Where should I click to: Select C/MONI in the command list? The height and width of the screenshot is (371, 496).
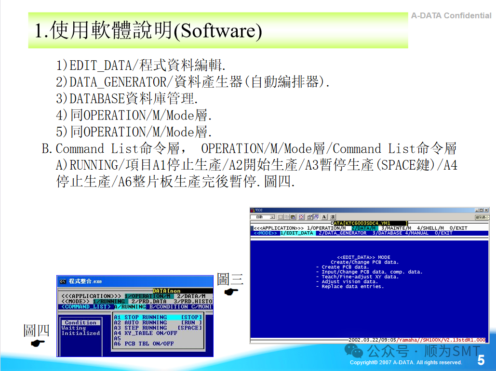[x=202, y=307]
